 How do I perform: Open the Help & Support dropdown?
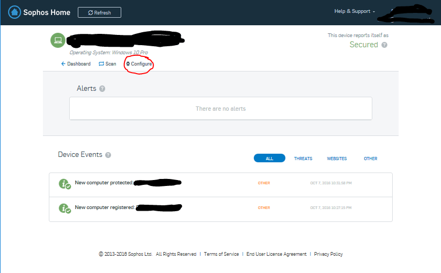coord(355,11)
